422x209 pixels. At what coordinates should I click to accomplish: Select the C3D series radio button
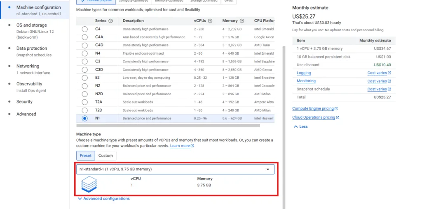[x=85, y=70]
